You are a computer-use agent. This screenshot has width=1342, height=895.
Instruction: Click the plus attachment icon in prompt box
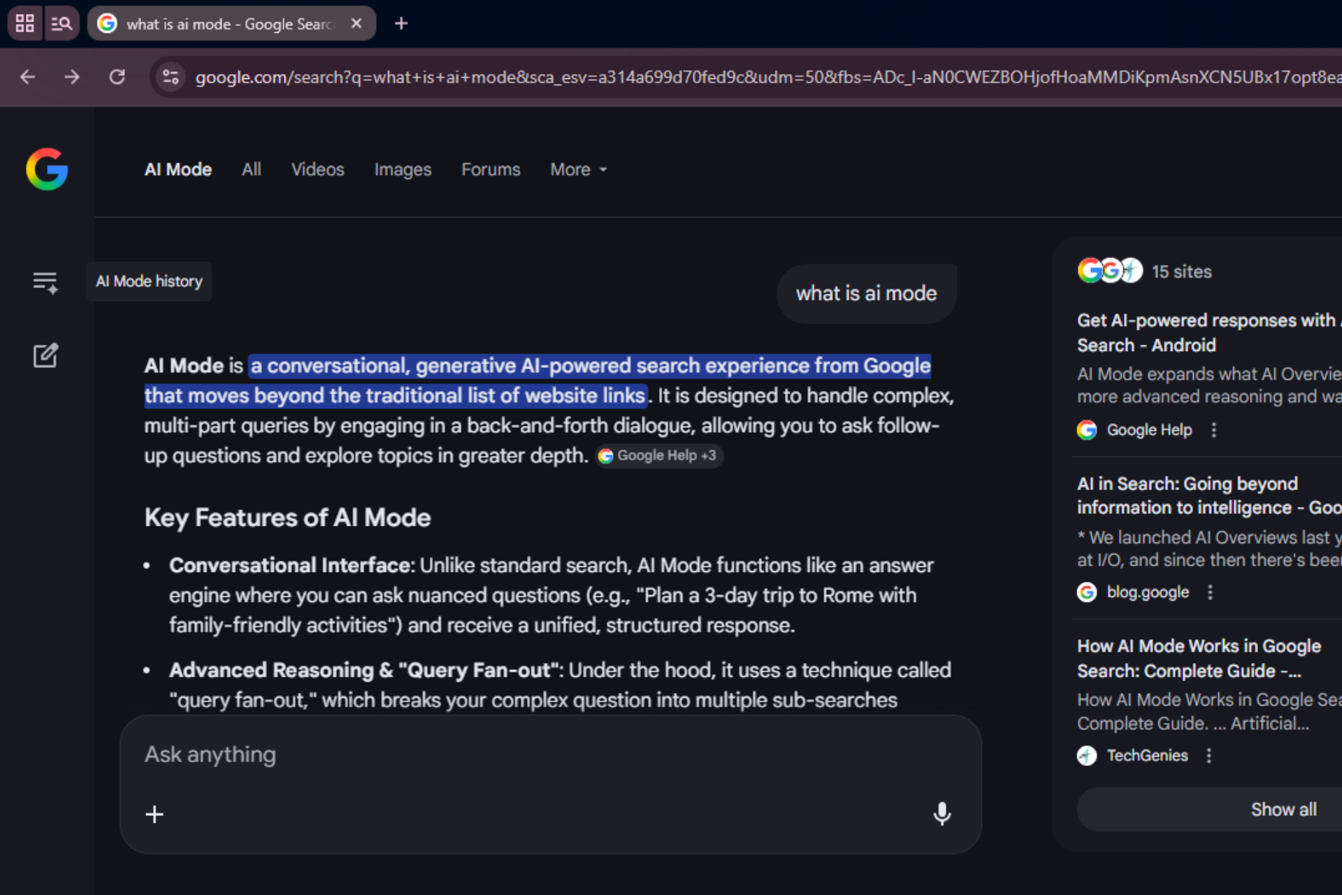154,814
